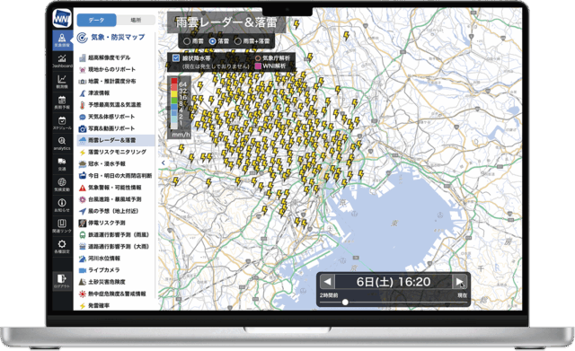Step time back with left arrow button
Viewport: 575px width, 351px height.
327,282
